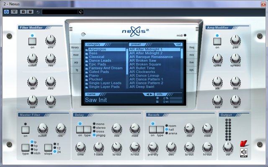Adjust the Amp Modifier spread knob

[x=235, y=59]
